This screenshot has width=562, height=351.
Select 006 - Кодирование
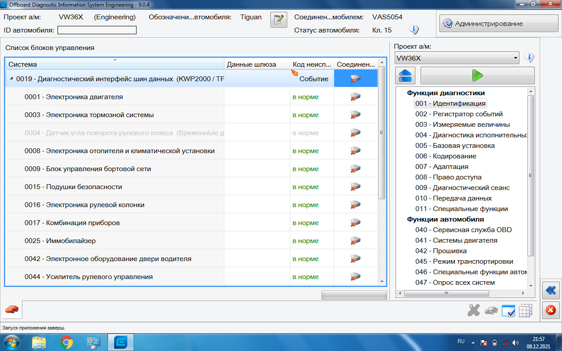tap(446, 156)
